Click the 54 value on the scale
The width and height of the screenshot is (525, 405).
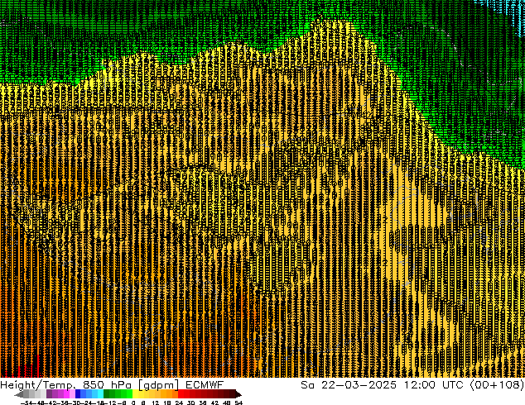click(x=238, y=403)
